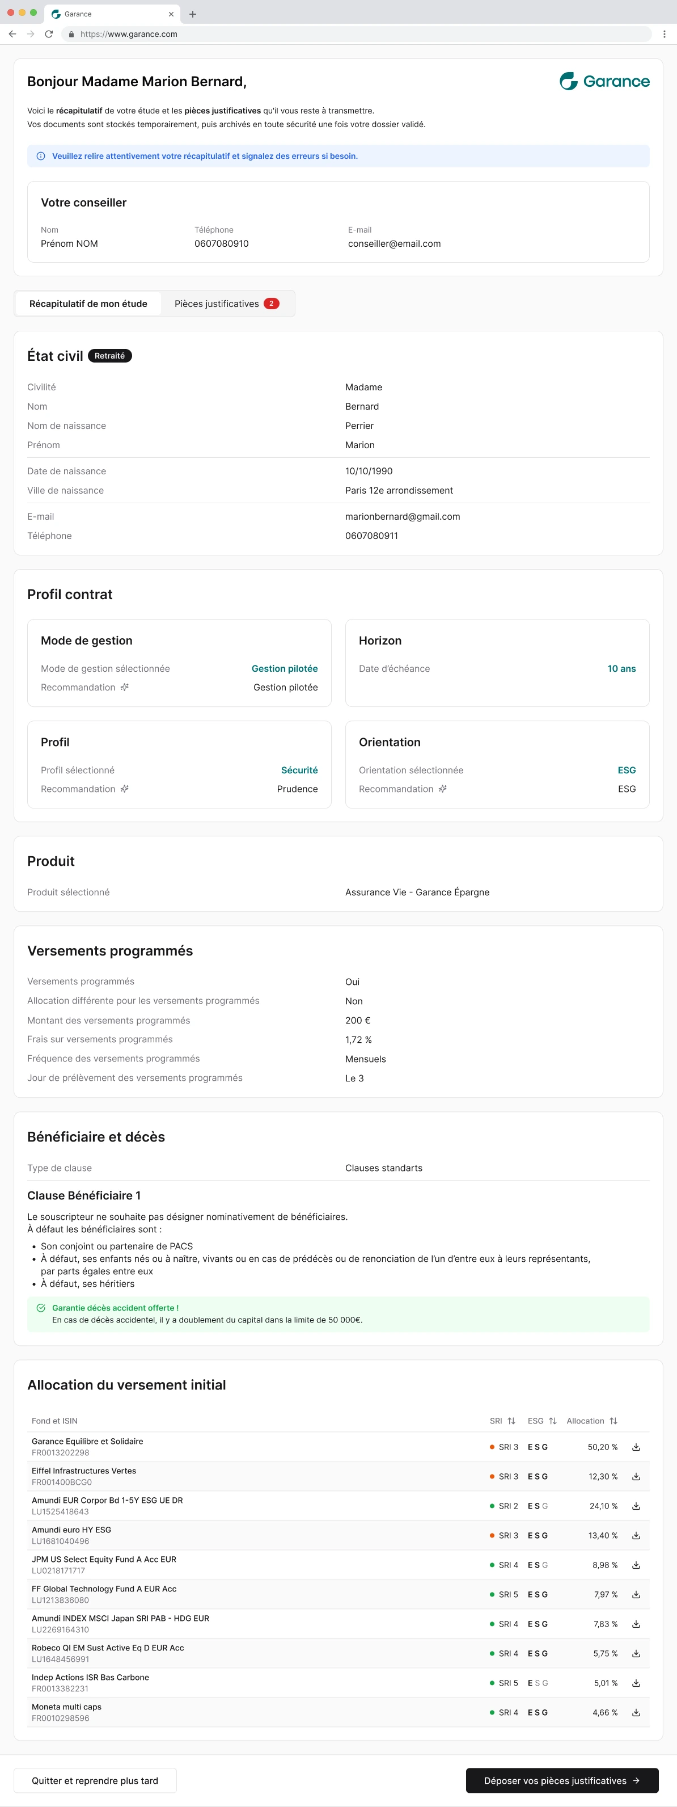The image size is (677, 1807).
Task: Click the 10/10/1990 birth date value
Action: pyautogui.click(x=369, y=471)
